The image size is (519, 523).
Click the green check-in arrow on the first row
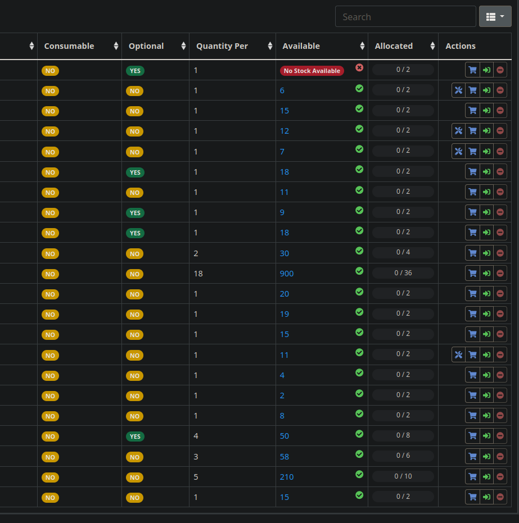point(486,69)
